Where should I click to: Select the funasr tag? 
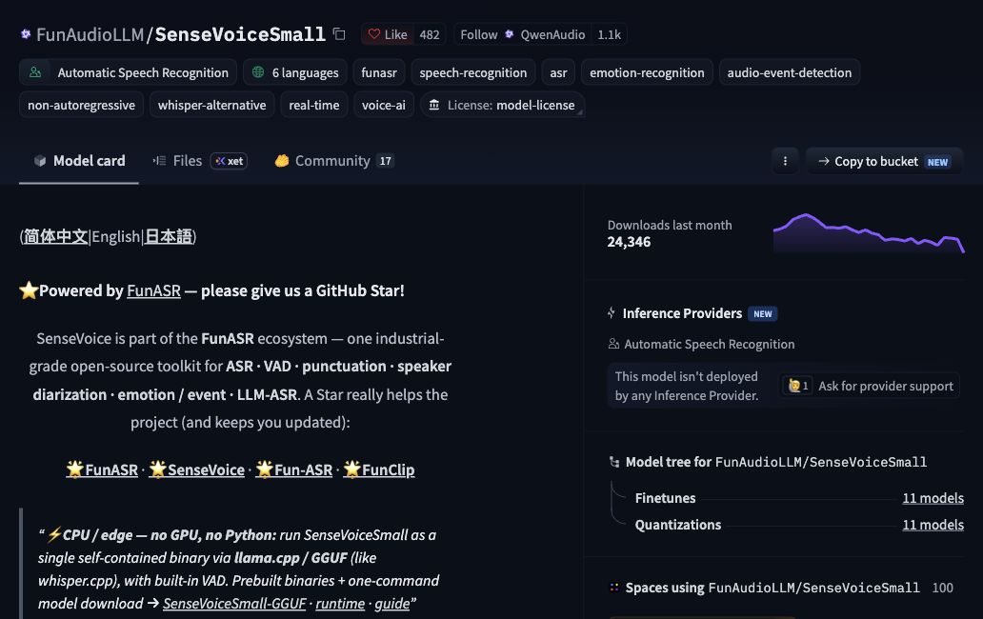(379, 72)
